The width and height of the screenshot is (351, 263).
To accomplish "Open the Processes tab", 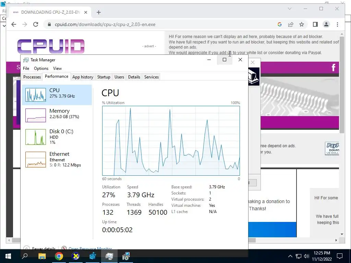I will tap(32, 77).
